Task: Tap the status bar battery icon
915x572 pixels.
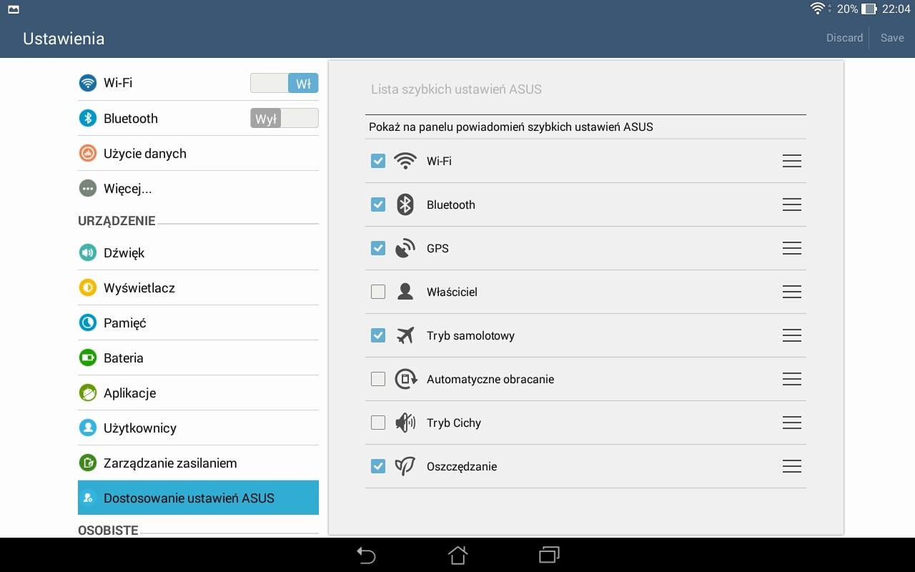Action: tap(869, 9)
